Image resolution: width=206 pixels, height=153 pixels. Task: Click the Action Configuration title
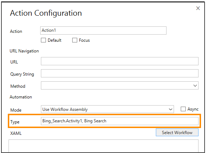46,13
